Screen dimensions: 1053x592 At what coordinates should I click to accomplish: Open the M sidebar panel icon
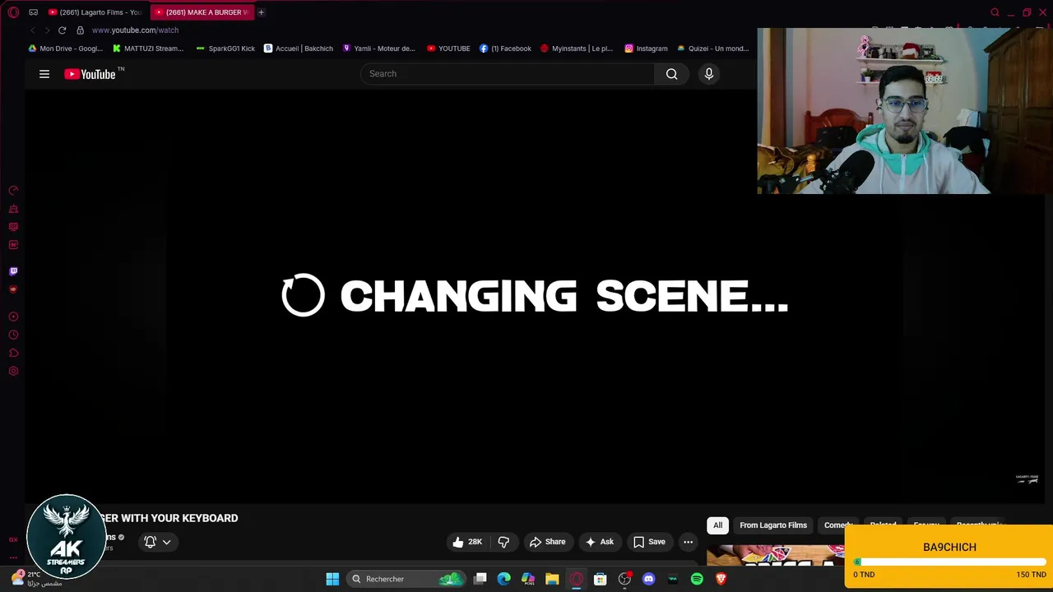click(x=13, y=245)
